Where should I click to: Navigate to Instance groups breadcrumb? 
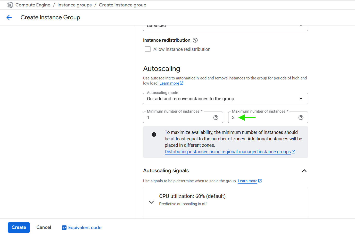[x=74, y=5]
